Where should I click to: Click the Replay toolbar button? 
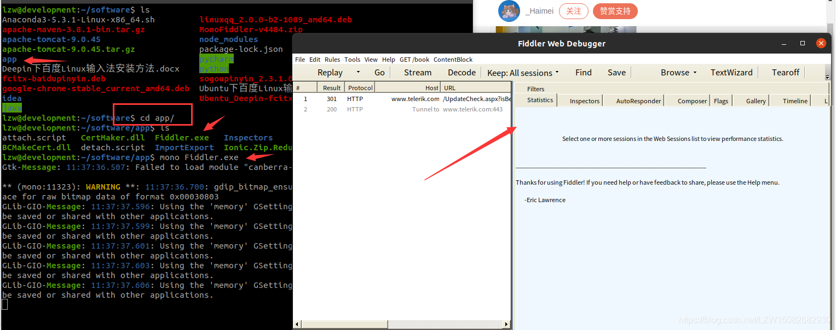coord(330,73)
